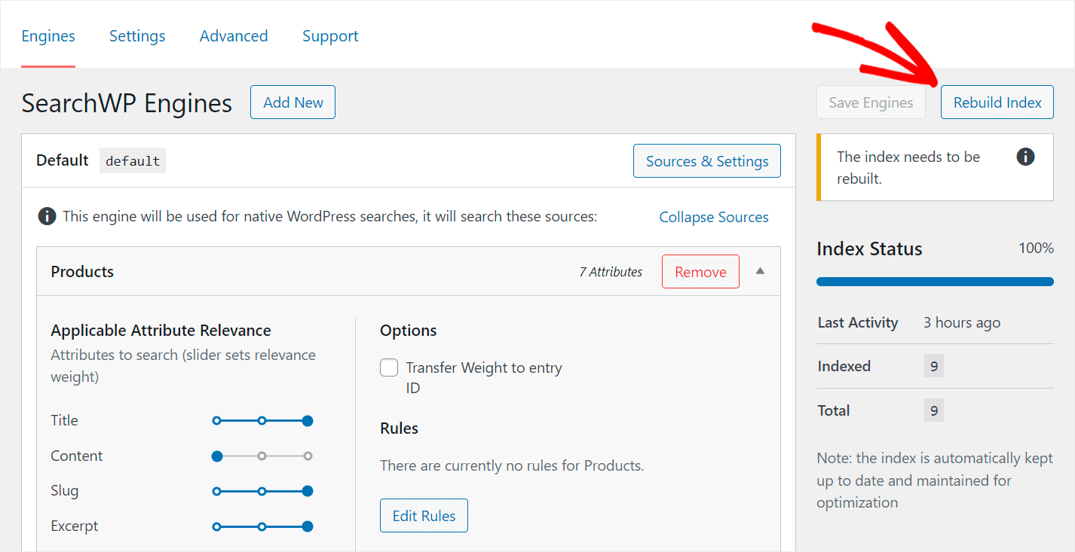
Task: Click the 'SearchWP Engines' page heading
Action: coord(127,102)
